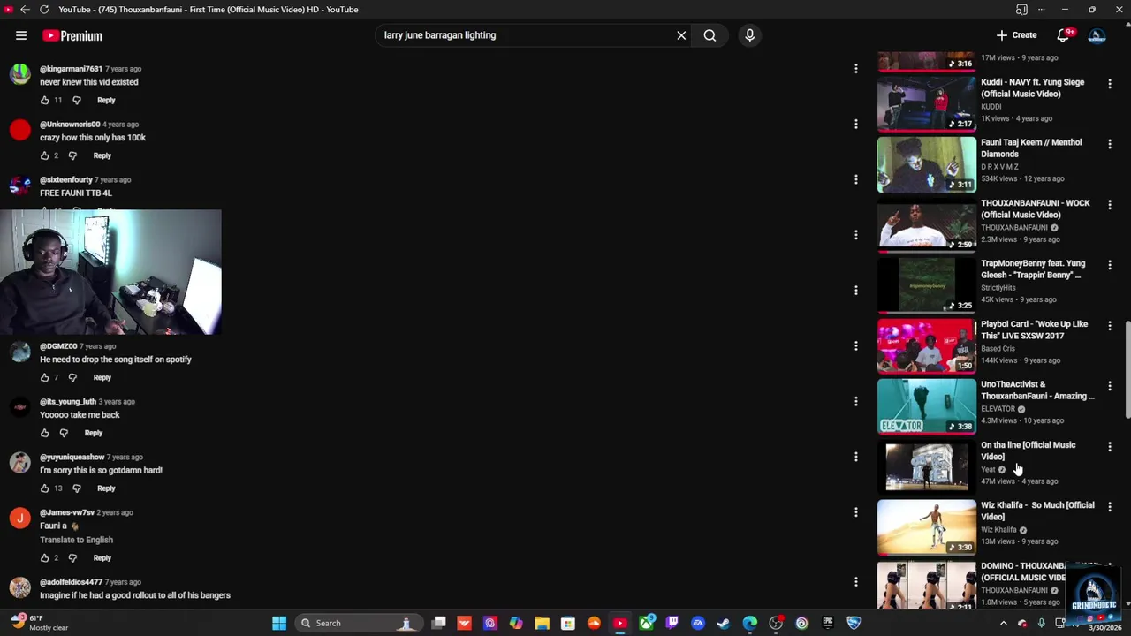Open more options for Kuddi - NAVY video
Viewport: 1131px width, 636px height.
coord(1110,83)
